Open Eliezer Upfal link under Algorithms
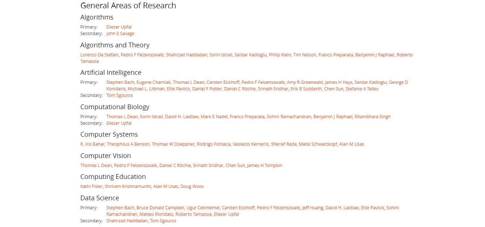This screenshot has width=485, height=227. tap(119, 27)
